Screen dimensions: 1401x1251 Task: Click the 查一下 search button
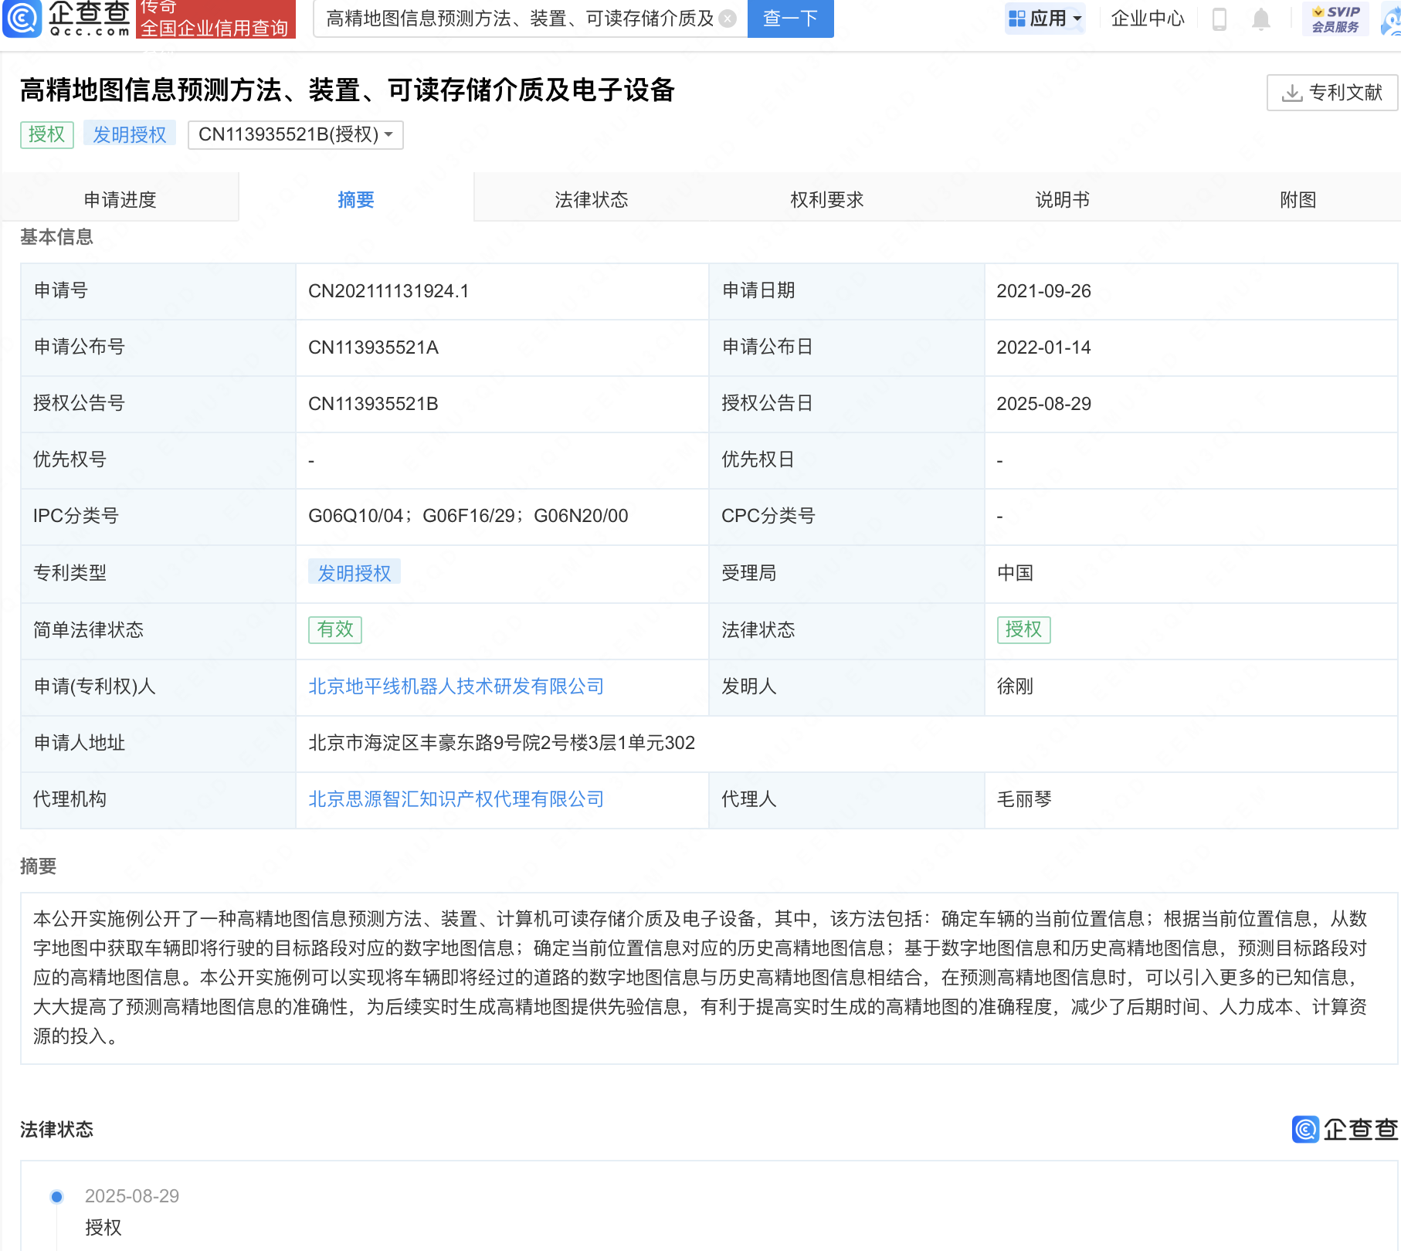click(790, 19)
